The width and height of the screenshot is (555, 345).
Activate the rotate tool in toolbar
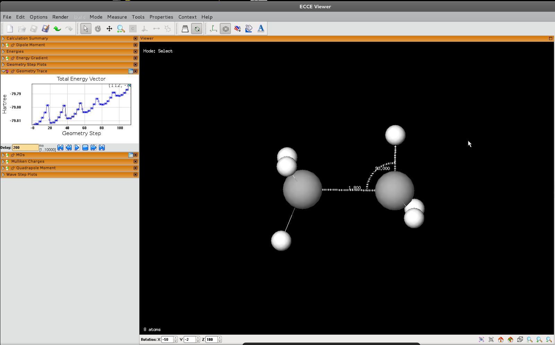point(98,29)
